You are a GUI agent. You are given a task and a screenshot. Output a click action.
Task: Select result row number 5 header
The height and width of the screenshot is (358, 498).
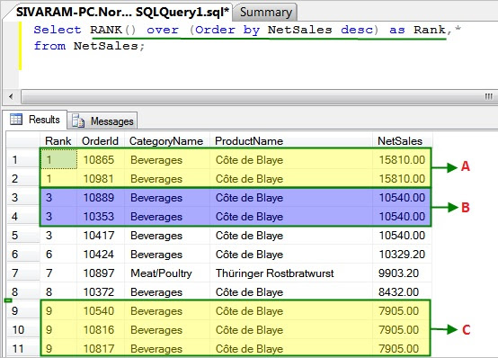pyautogui.click(x=23, y=236)
